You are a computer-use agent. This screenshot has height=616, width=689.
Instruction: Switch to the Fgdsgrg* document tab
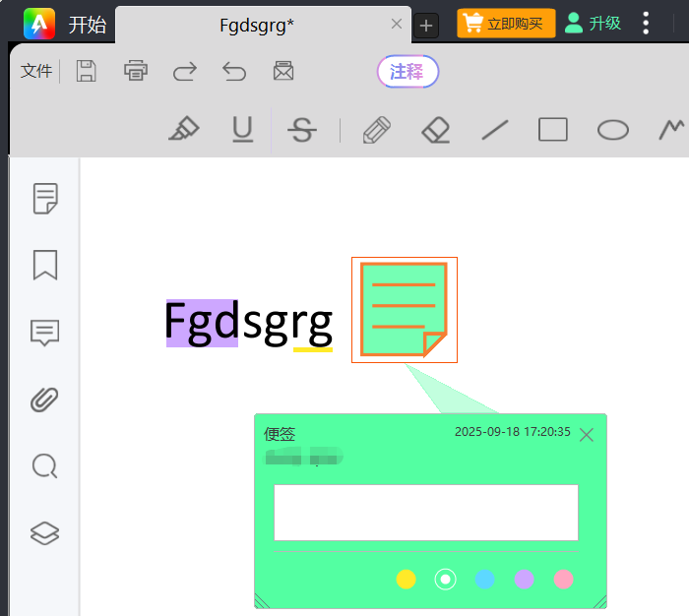click(256, 25)
